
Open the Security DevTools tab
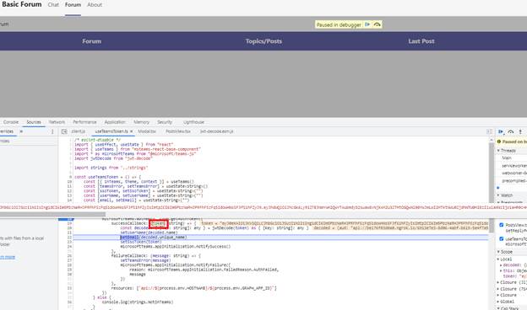pyautogui.click(x=165, y=122)
